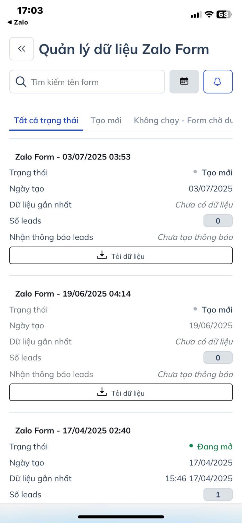Tap the green "Đang mở" status label
242x523 pixels.
click(x=214, y=447)
